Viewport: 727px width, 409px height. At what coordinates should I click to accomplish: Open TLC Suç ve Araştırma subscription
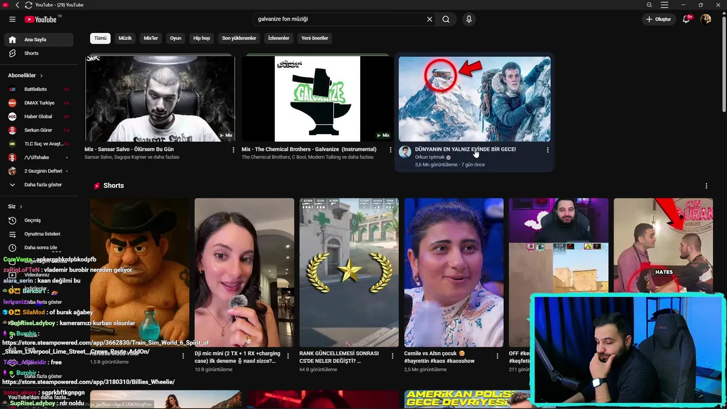click(x=39, y=144)
